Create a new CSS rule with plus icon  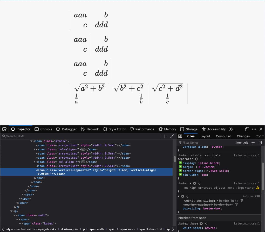click(253, 143)
